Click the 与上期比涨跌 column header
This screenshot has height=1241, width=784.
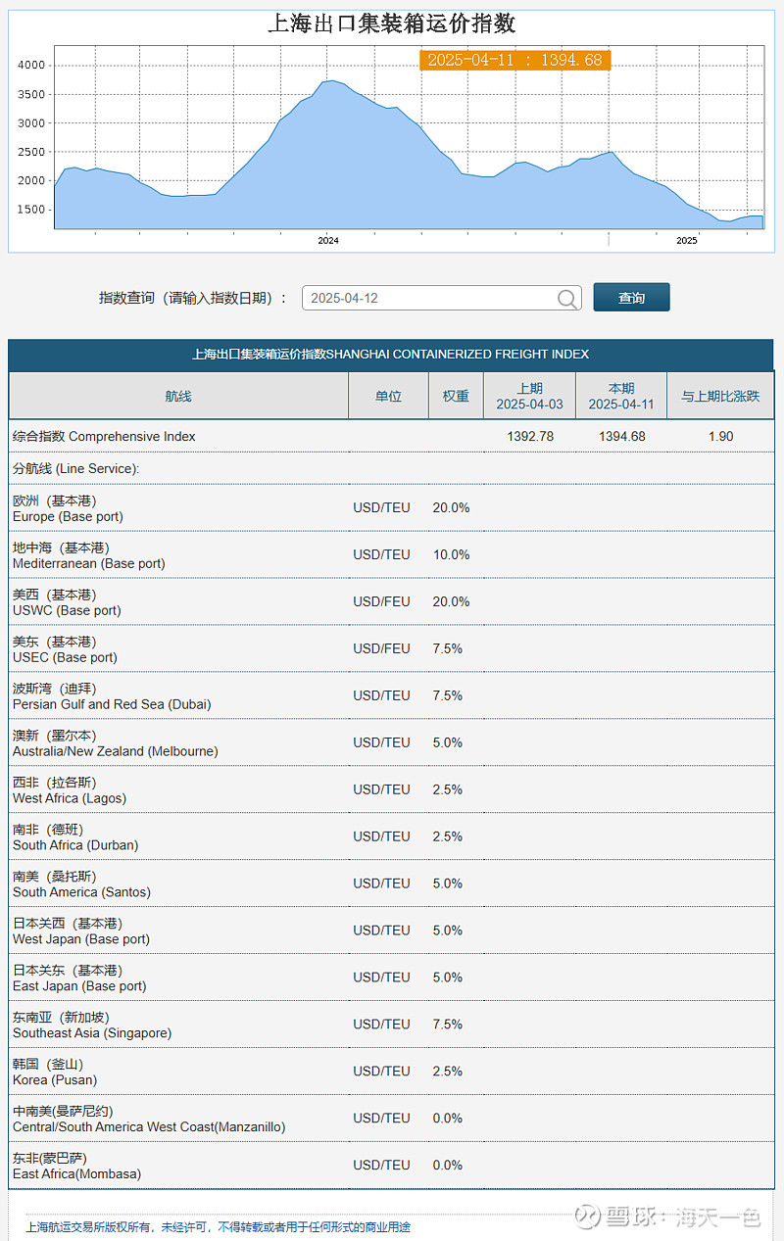coord(721,395)
